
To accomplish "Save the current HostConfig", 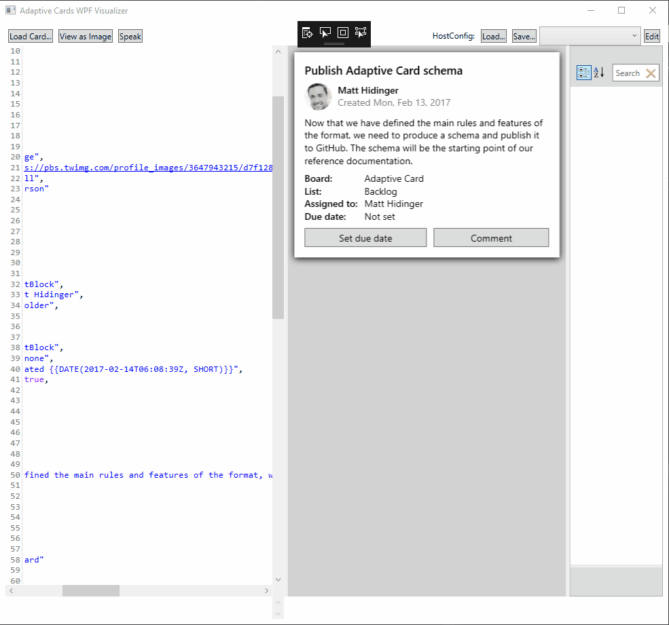I will pyautogui.click(x=523, y=36).
